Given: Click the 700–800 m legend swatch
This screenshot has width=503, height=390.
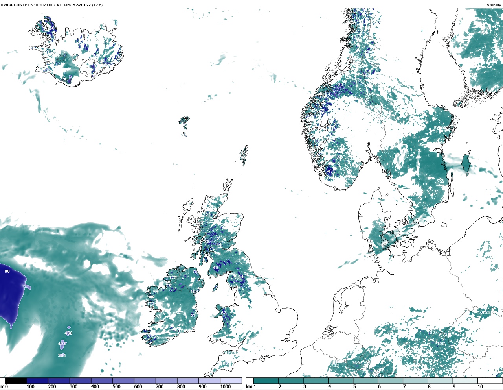Looking at the screenshot, I should point(166,381).
